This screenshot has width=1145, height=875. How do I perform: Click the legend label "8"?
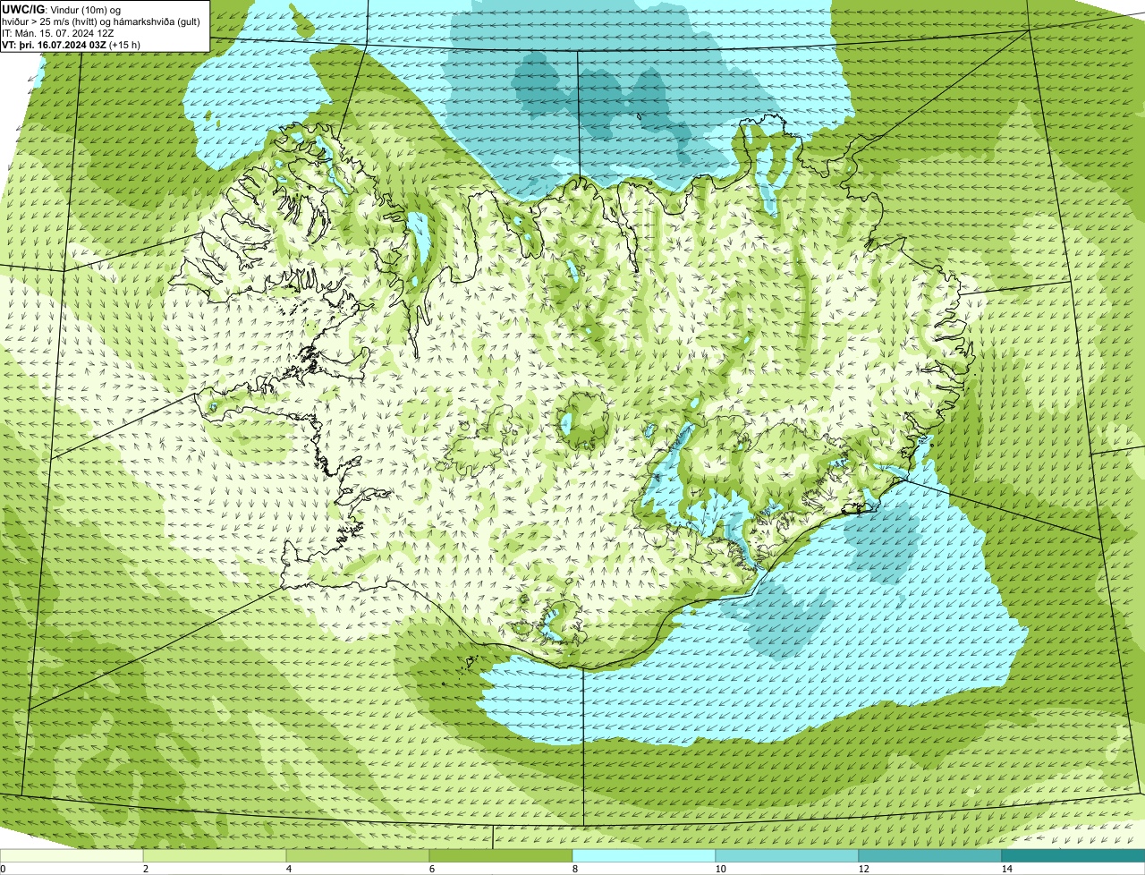pyautogui.click(x=573, y=869)
